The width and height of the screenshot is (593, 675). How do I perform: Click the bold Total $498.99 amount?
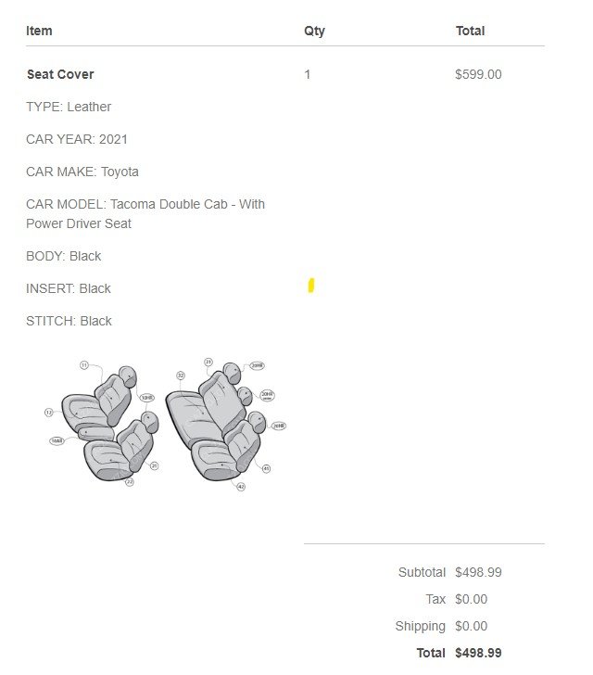click(478, 653)
